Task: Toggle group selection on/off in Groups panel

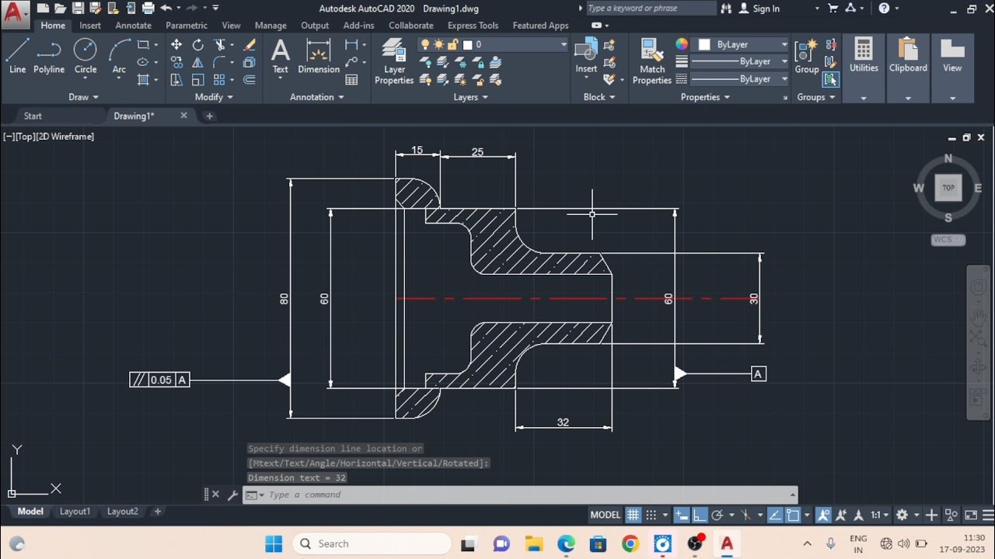Action: pos(831,79)
